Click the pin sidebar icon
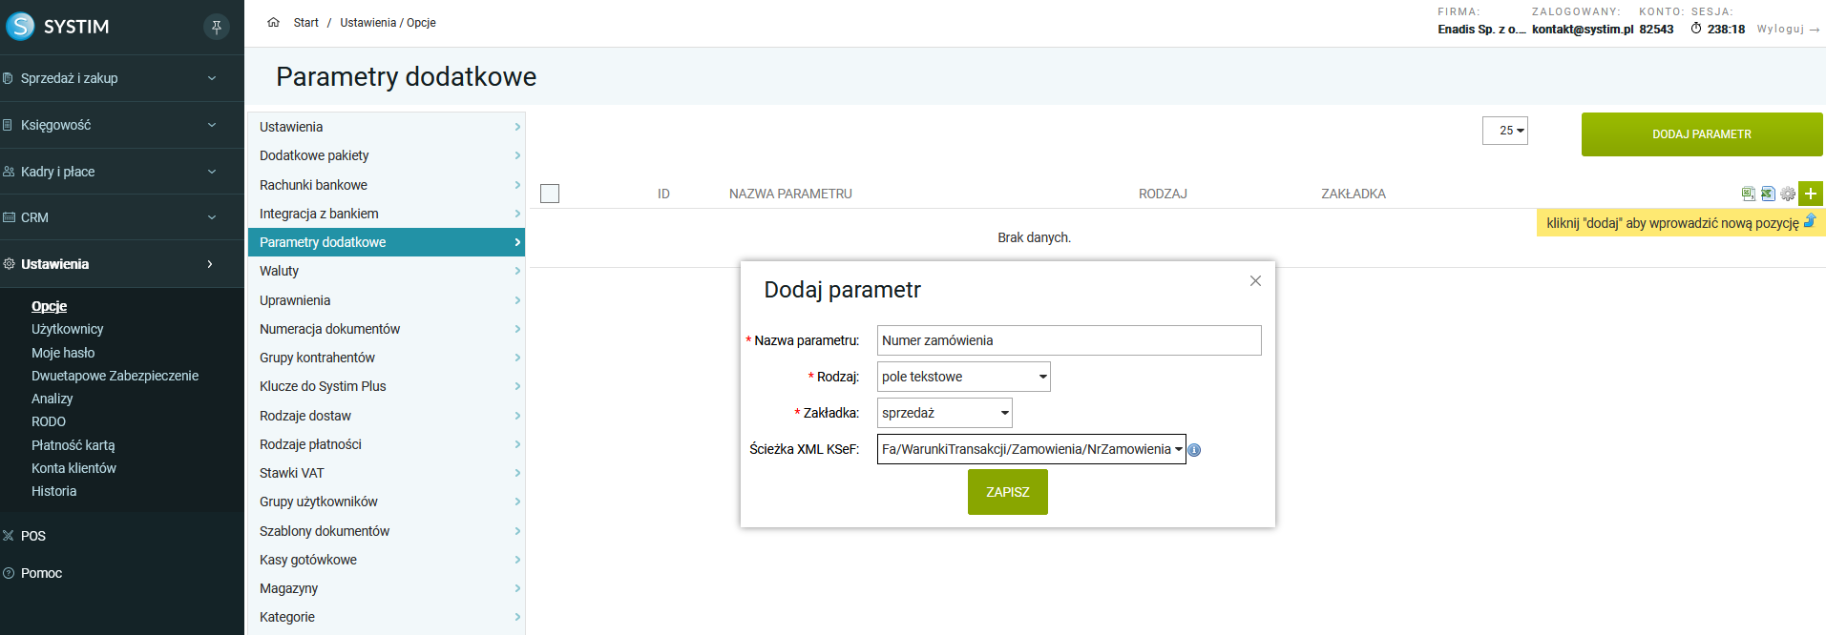This screenshot has width=1826, height=635. pos(217,27)
